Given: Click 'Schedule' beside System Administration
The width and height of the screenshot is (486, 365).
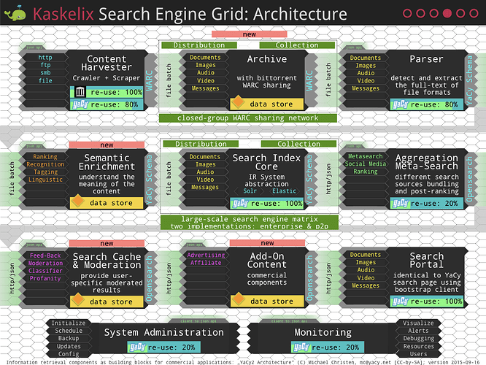Looking at the screenshot, I should pos(69,331).
